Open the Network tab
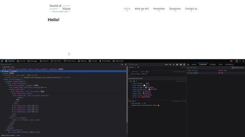 tap(44, 61)
